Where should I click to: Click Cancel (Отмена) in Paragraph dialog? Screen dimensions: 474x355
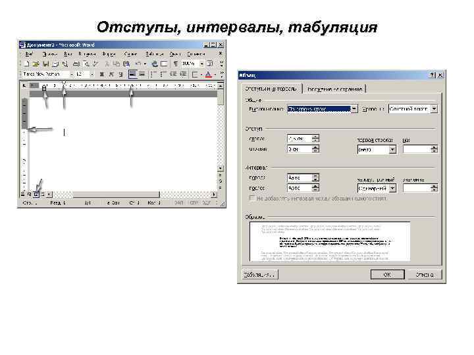(425, 275)
